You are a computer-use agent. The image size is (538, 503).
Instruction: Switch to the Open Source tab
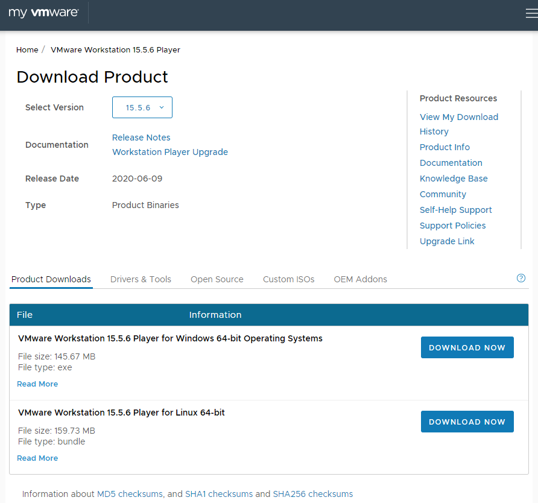pos(217,279)
